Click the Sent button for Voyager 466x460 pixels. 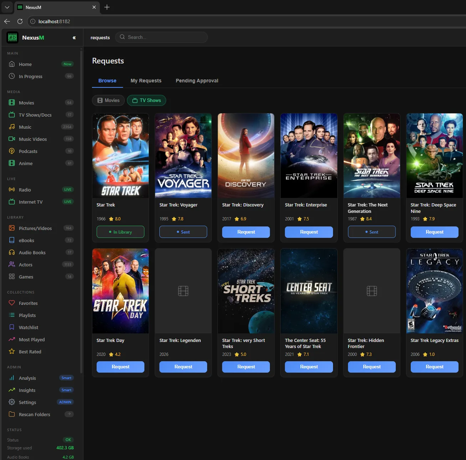tap(183, 232)
